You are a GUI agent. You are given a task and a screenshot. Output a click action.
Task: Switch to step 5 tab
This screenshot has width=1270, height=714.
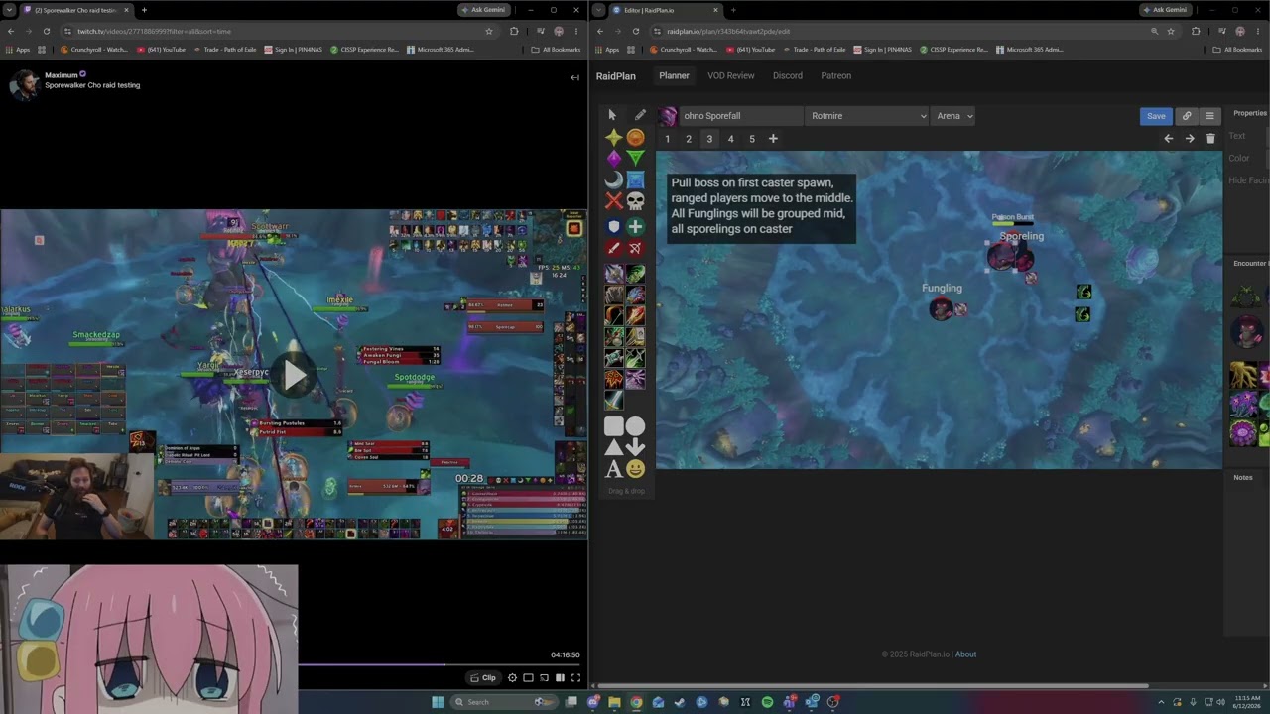point(752,139)
